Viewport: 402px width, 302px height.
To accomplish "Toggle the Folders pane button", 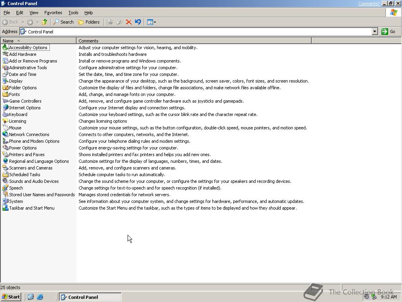I will [x=89, y=22].
